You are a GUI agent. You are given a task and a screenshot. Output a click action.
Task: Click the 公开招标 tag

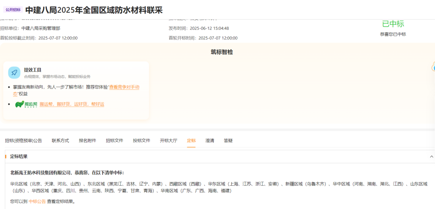click(x=13, y=10)
